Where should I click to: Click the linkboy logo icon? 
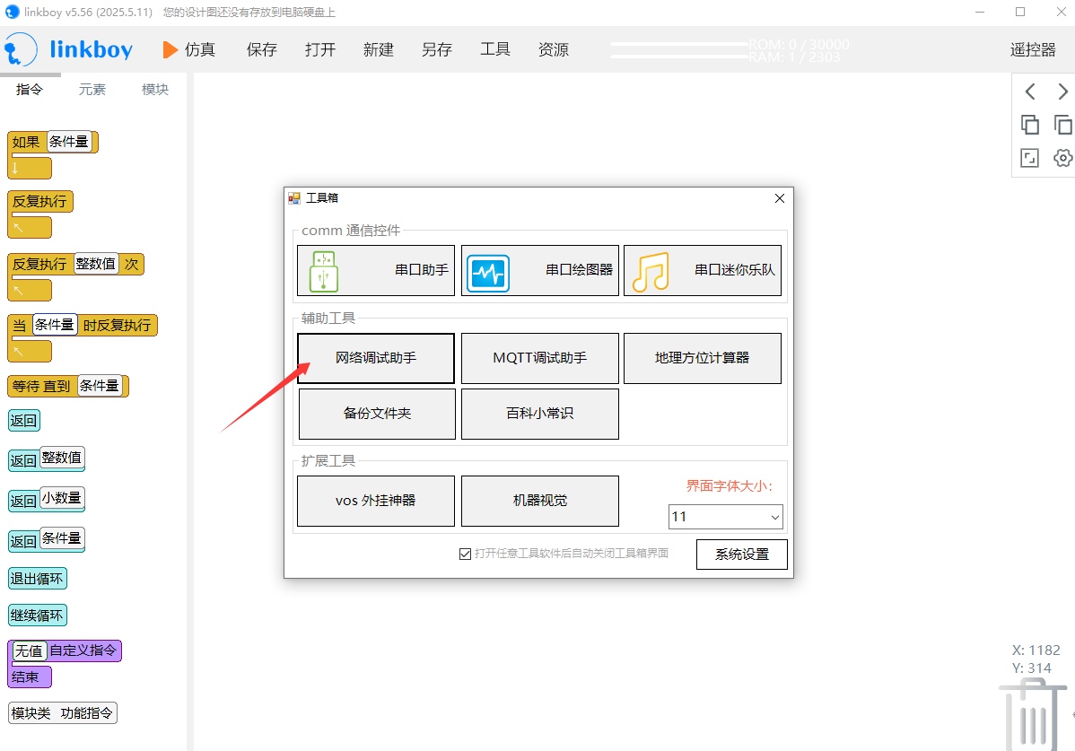click(x=21, y=49)
